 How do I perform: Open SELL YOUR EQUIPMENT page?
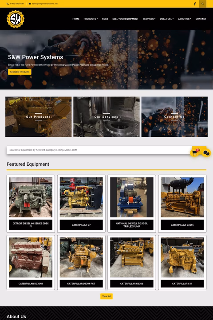click(x=125, y=19)
